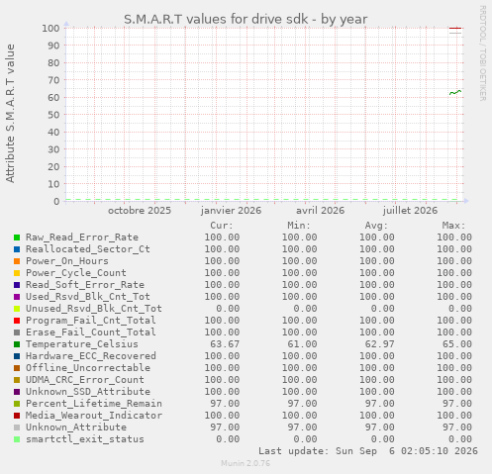Click Unused_Rsvd_Blk_Cnt_Tot current value 0.00

228,309
